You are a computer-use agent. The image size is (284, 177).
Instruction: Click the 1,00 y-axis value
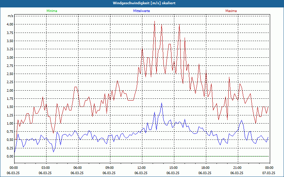[x=10, y=123]
